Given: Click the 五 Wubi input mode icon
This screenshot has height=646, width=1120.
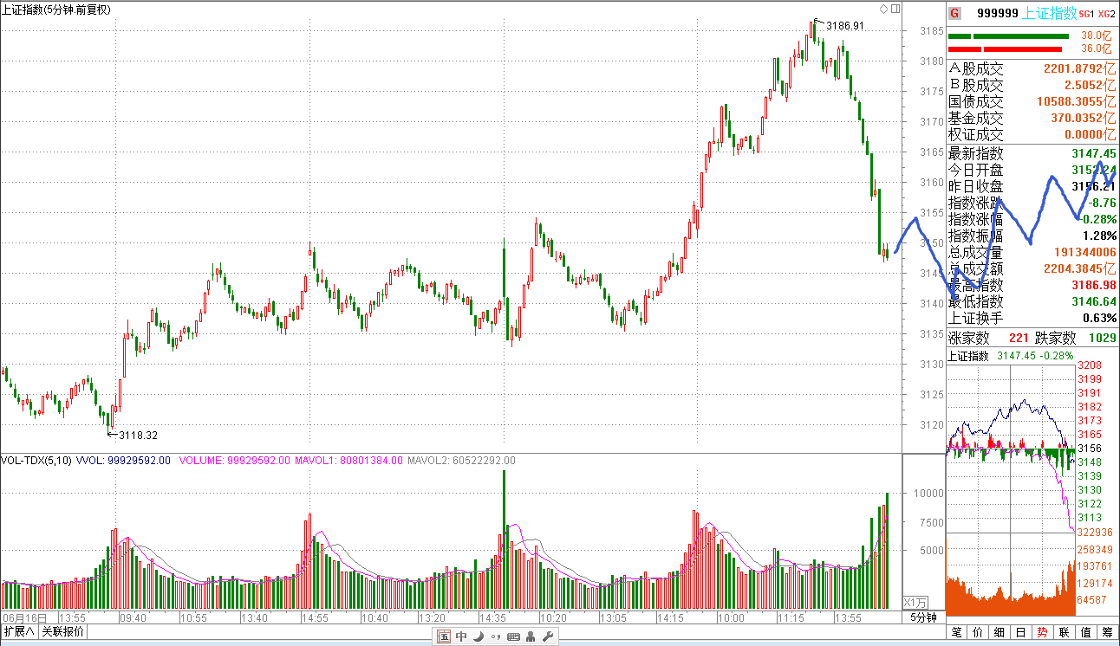Looking at the screenshot, I should coord(444,637).
